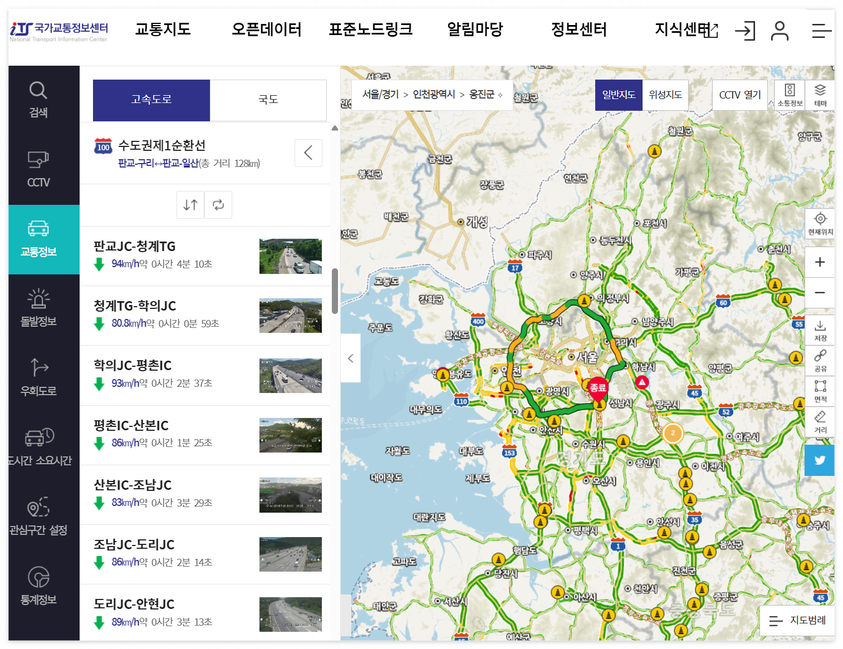
Task: Use the 면적 area measurement tool
Action: (820, 391)
